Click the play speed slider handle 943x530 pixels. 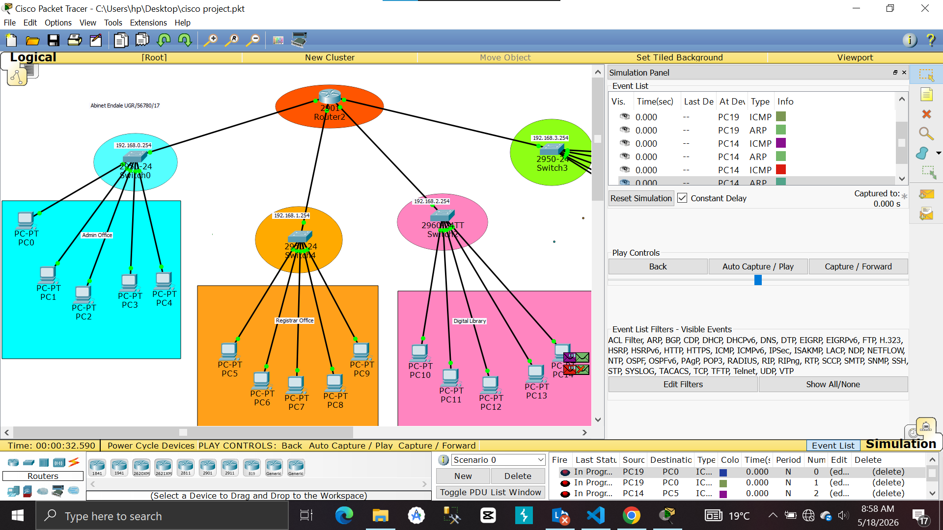click(x=758, y=280)
